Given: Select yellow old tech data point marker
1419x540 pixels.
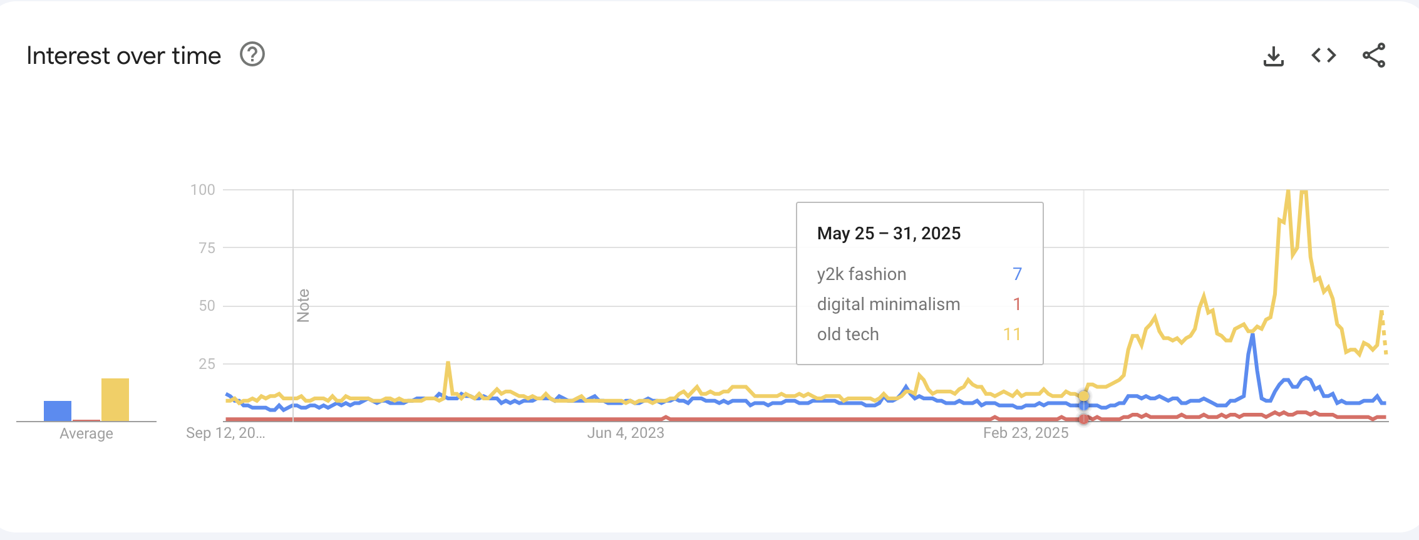Looking at the screenshot, I should [1083, 396].
